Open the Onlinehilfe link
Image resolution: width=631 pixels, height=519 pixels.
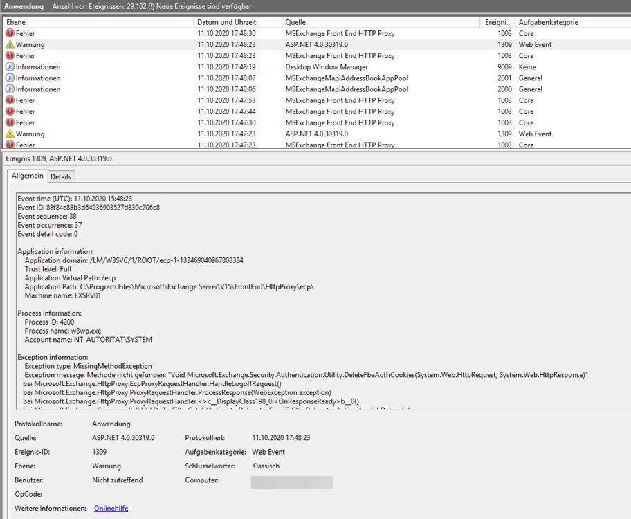click(111, 509)
